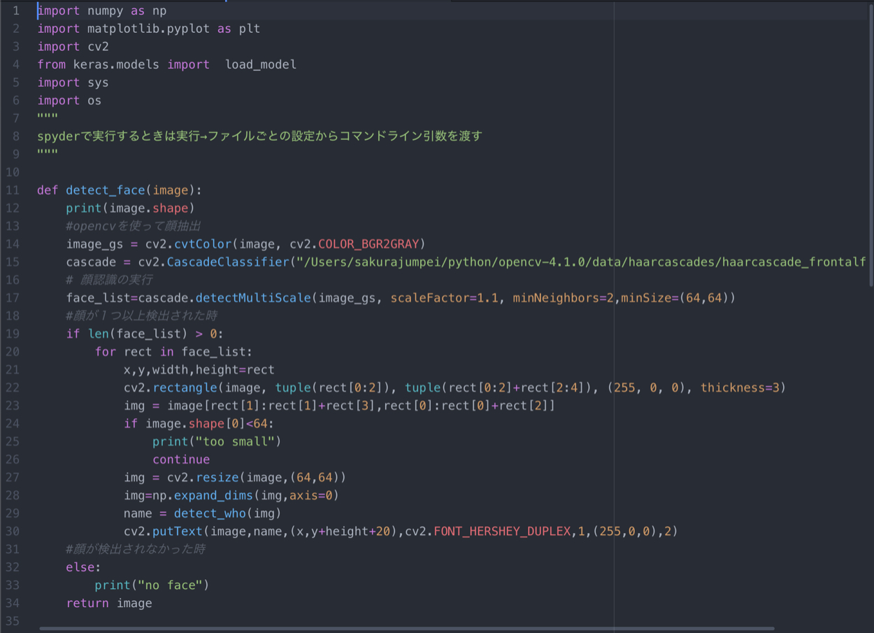Click the COLOR_BGR2GRAY constant

tap(368, 243)
